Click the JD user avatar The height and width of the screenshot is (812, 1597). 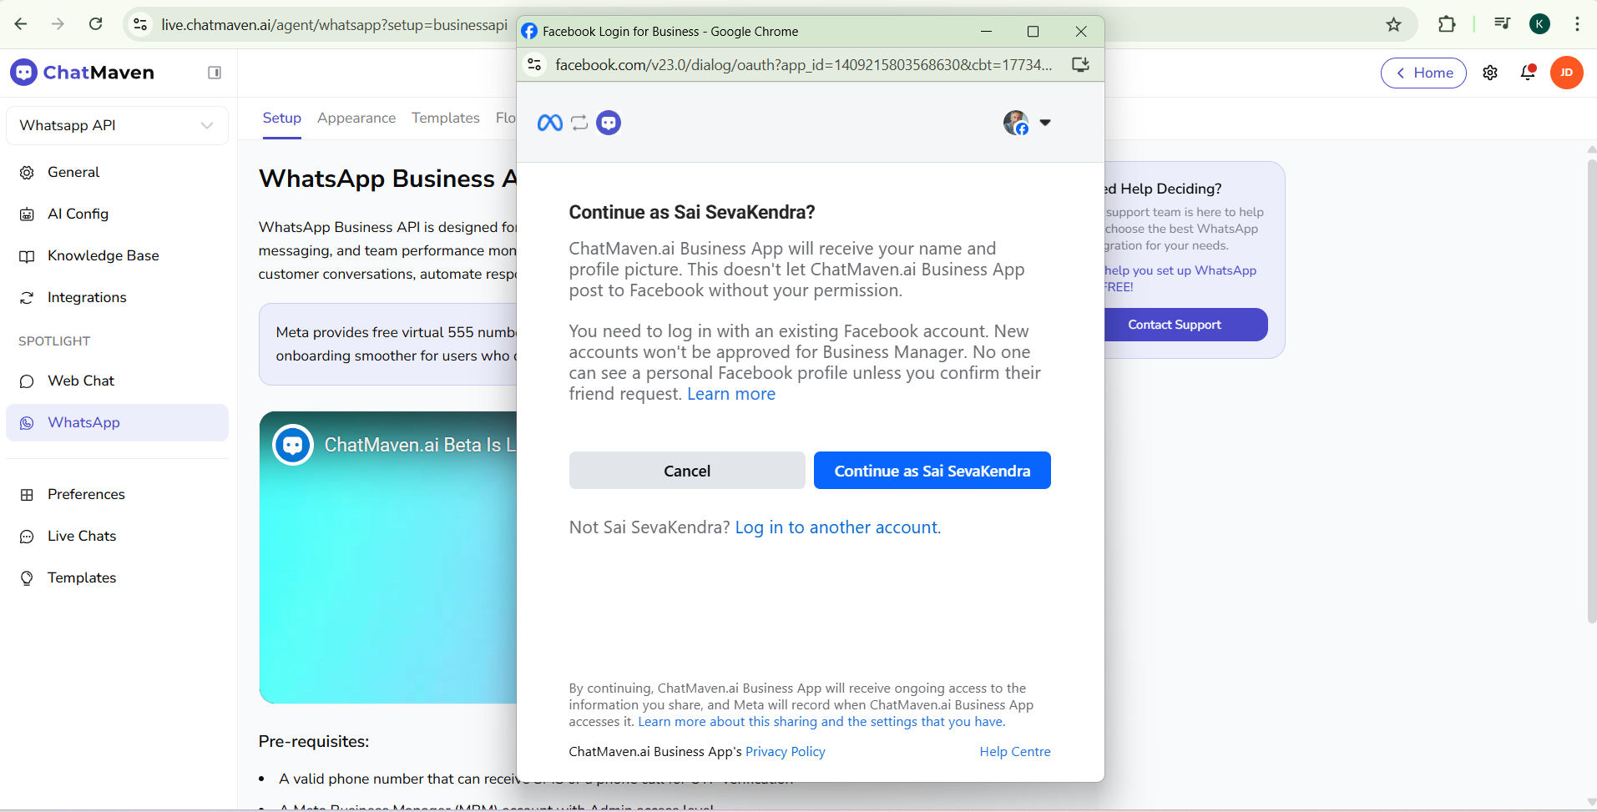click(1566, 73)
